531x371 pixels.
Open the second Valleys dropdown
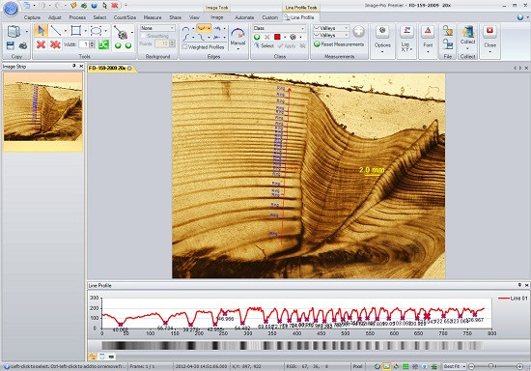331,35
